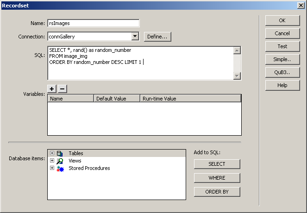This screenshot has width=307, height=213.
Task: Add ORDER BY clause to SQL
Action: point(217,192)
